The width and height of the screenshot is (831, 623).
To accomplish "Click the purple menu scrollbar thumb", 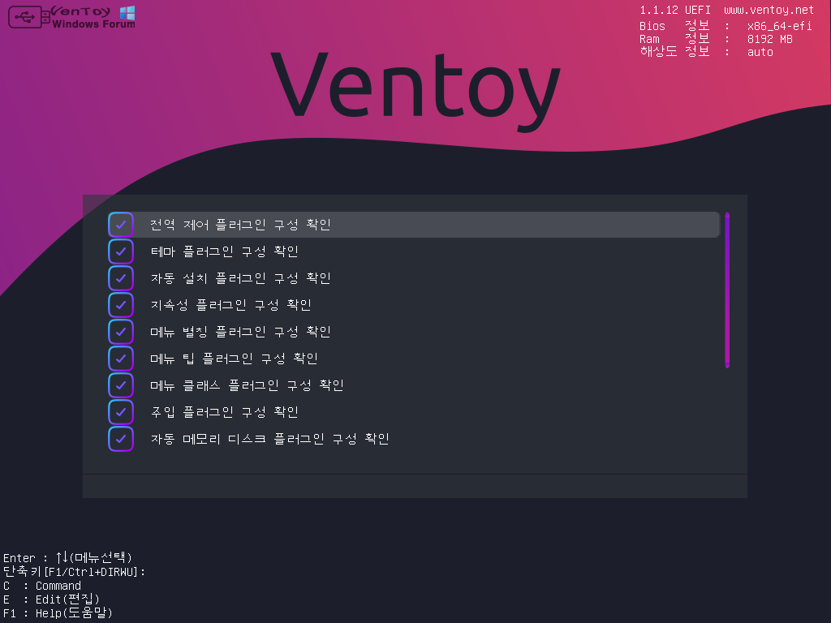I will (727, 290).
